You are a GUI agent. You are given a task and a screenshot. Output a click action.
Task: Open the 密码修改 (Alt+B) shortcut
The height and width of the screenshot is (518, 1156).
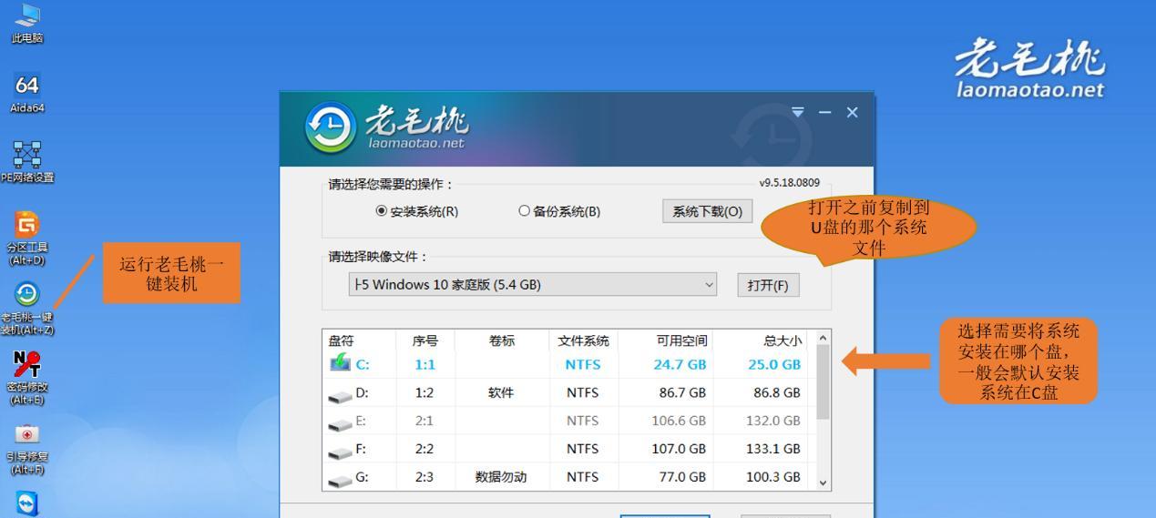[27, 378]
